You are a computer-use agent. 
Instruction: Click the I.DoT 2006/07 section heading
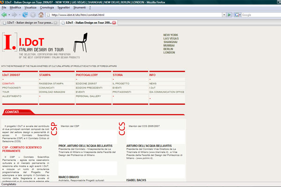coord(11,75)
